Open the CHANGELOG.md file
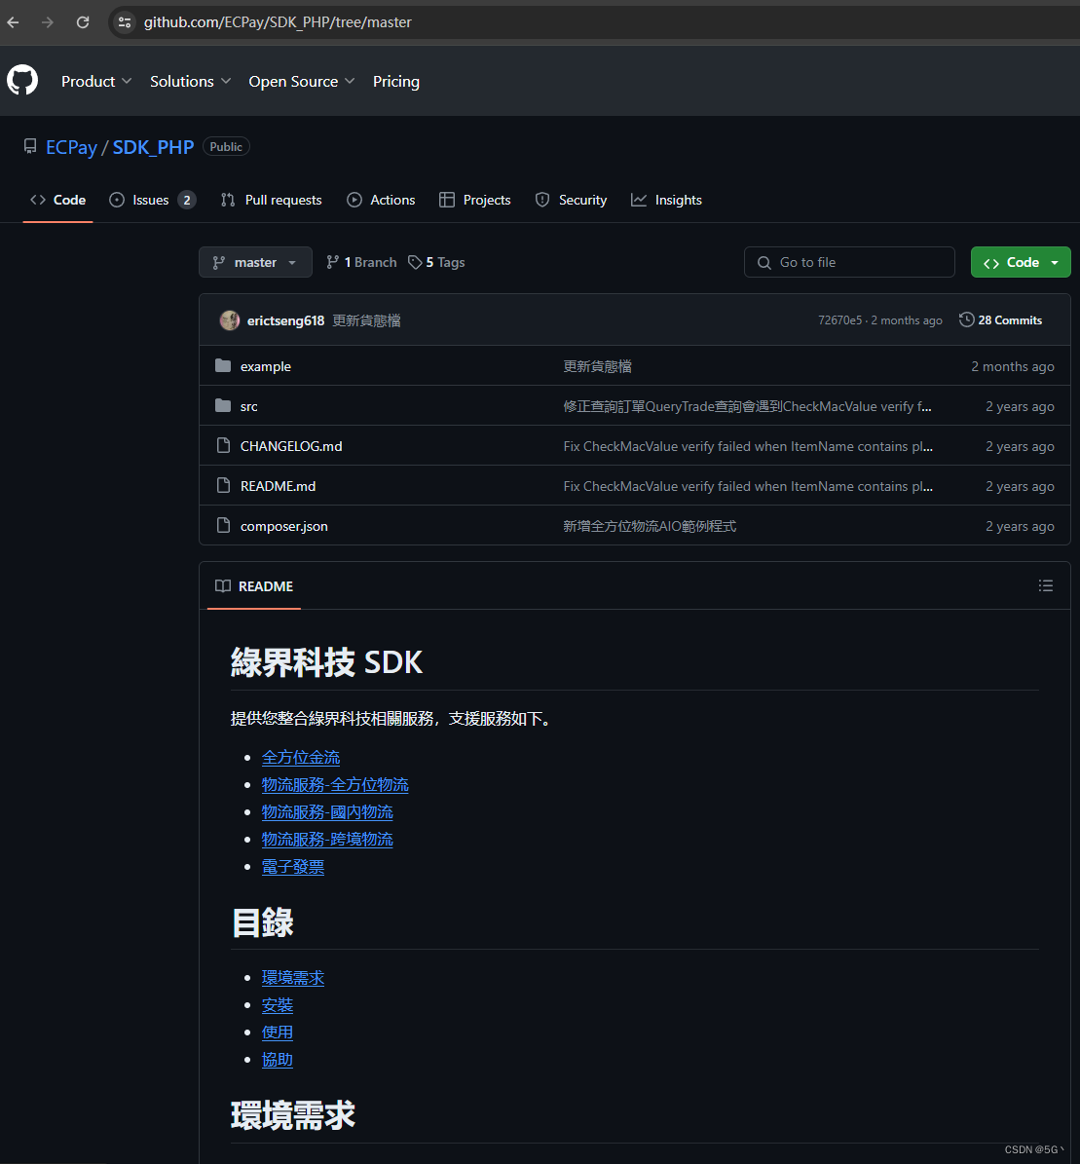The height and width of the screenshot is (1164, 1080). pos(291,446)
